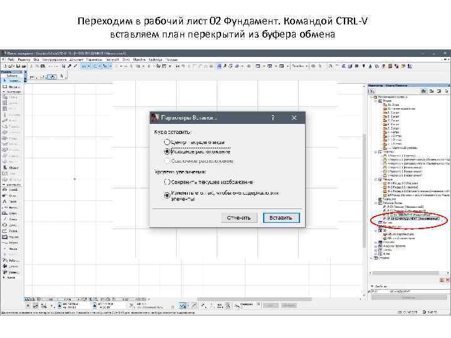Screen dimensions: 451x338
Task: Select the Detail (Деталь) tool
Action: [x=11, y=266]
